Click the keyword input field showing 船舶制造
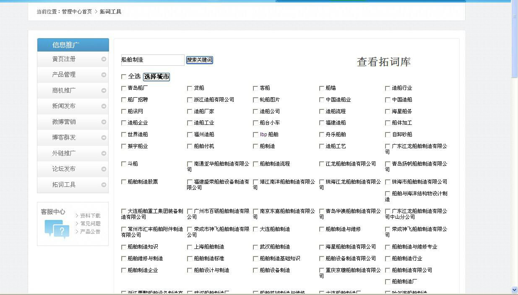This screenshot has height=295, width=518. [152, 60]
